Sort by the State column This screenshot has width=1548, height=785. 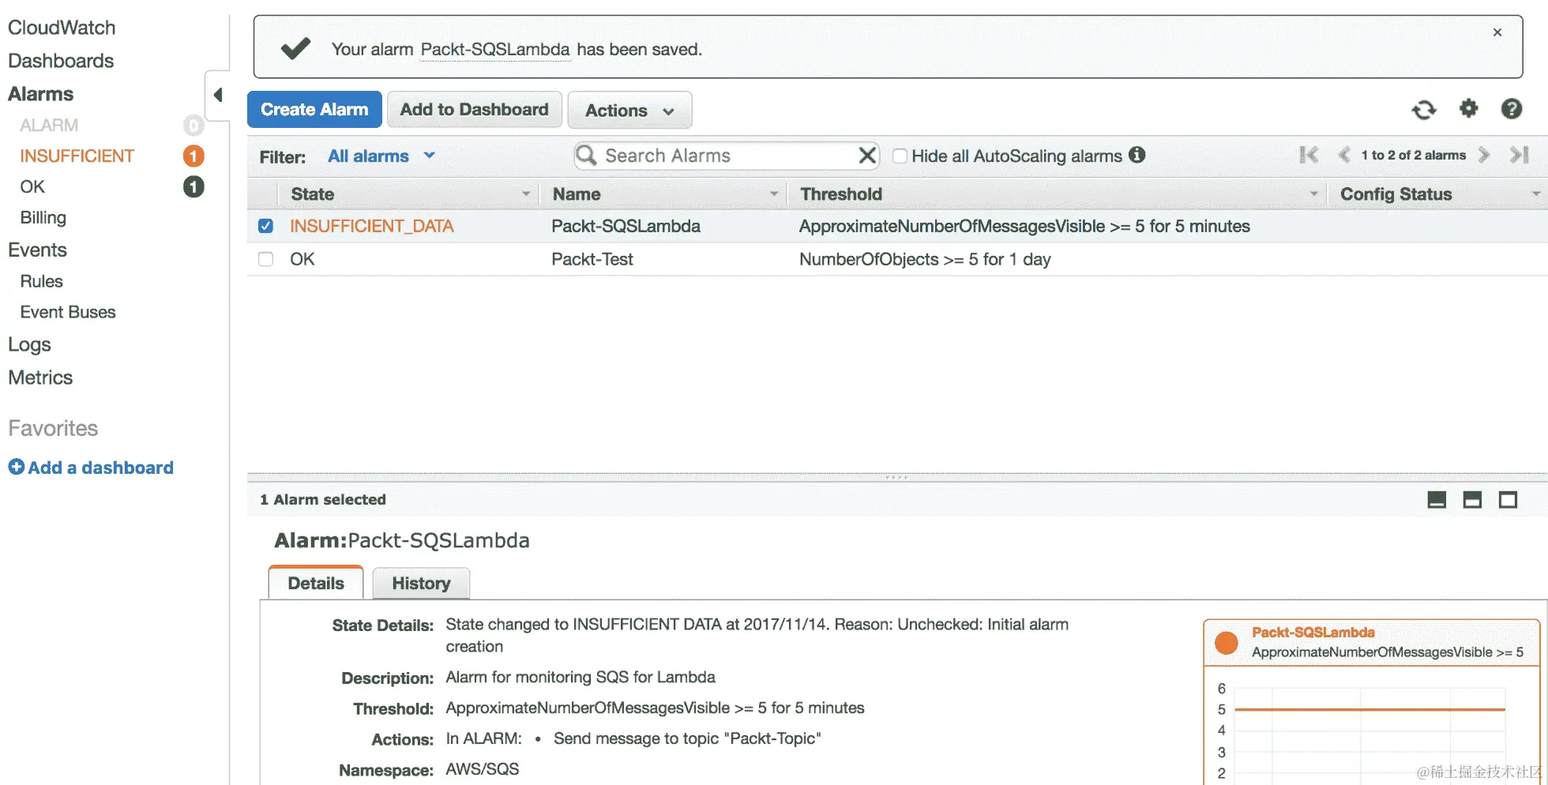coord(408,194)
